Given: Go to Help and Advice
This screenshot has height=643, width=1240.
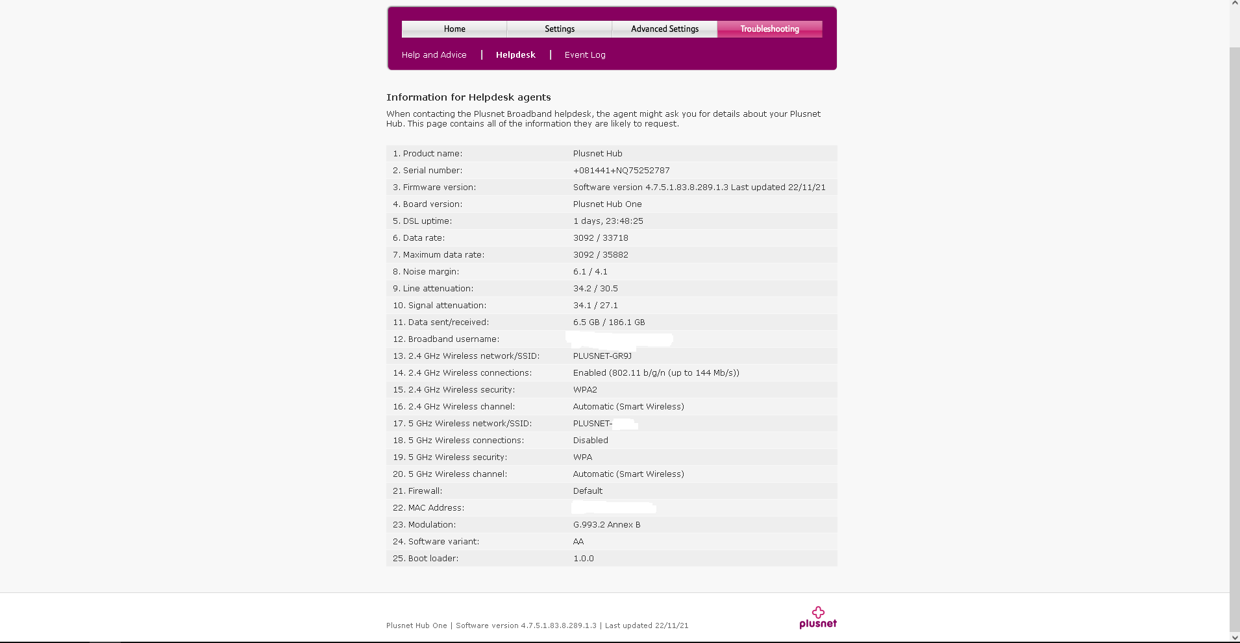Looking at the screenshot, I should pyautogui.click(x=434, y=55).
